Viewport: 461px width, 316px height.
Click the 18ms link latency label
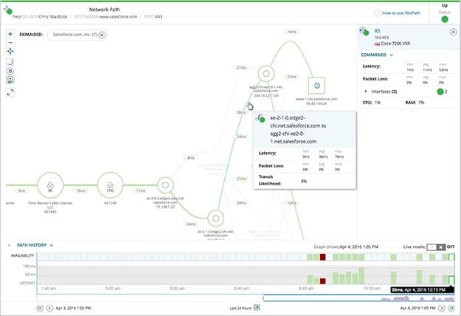click(x=80, y=190)
